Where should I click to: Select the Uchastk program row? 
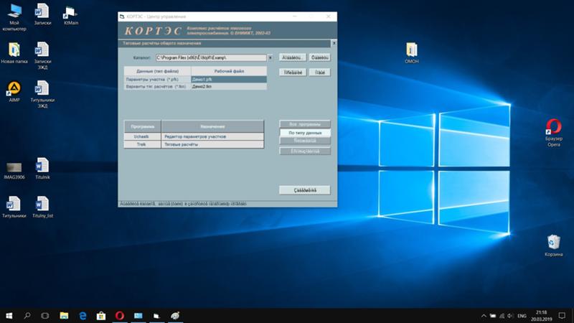142,136
